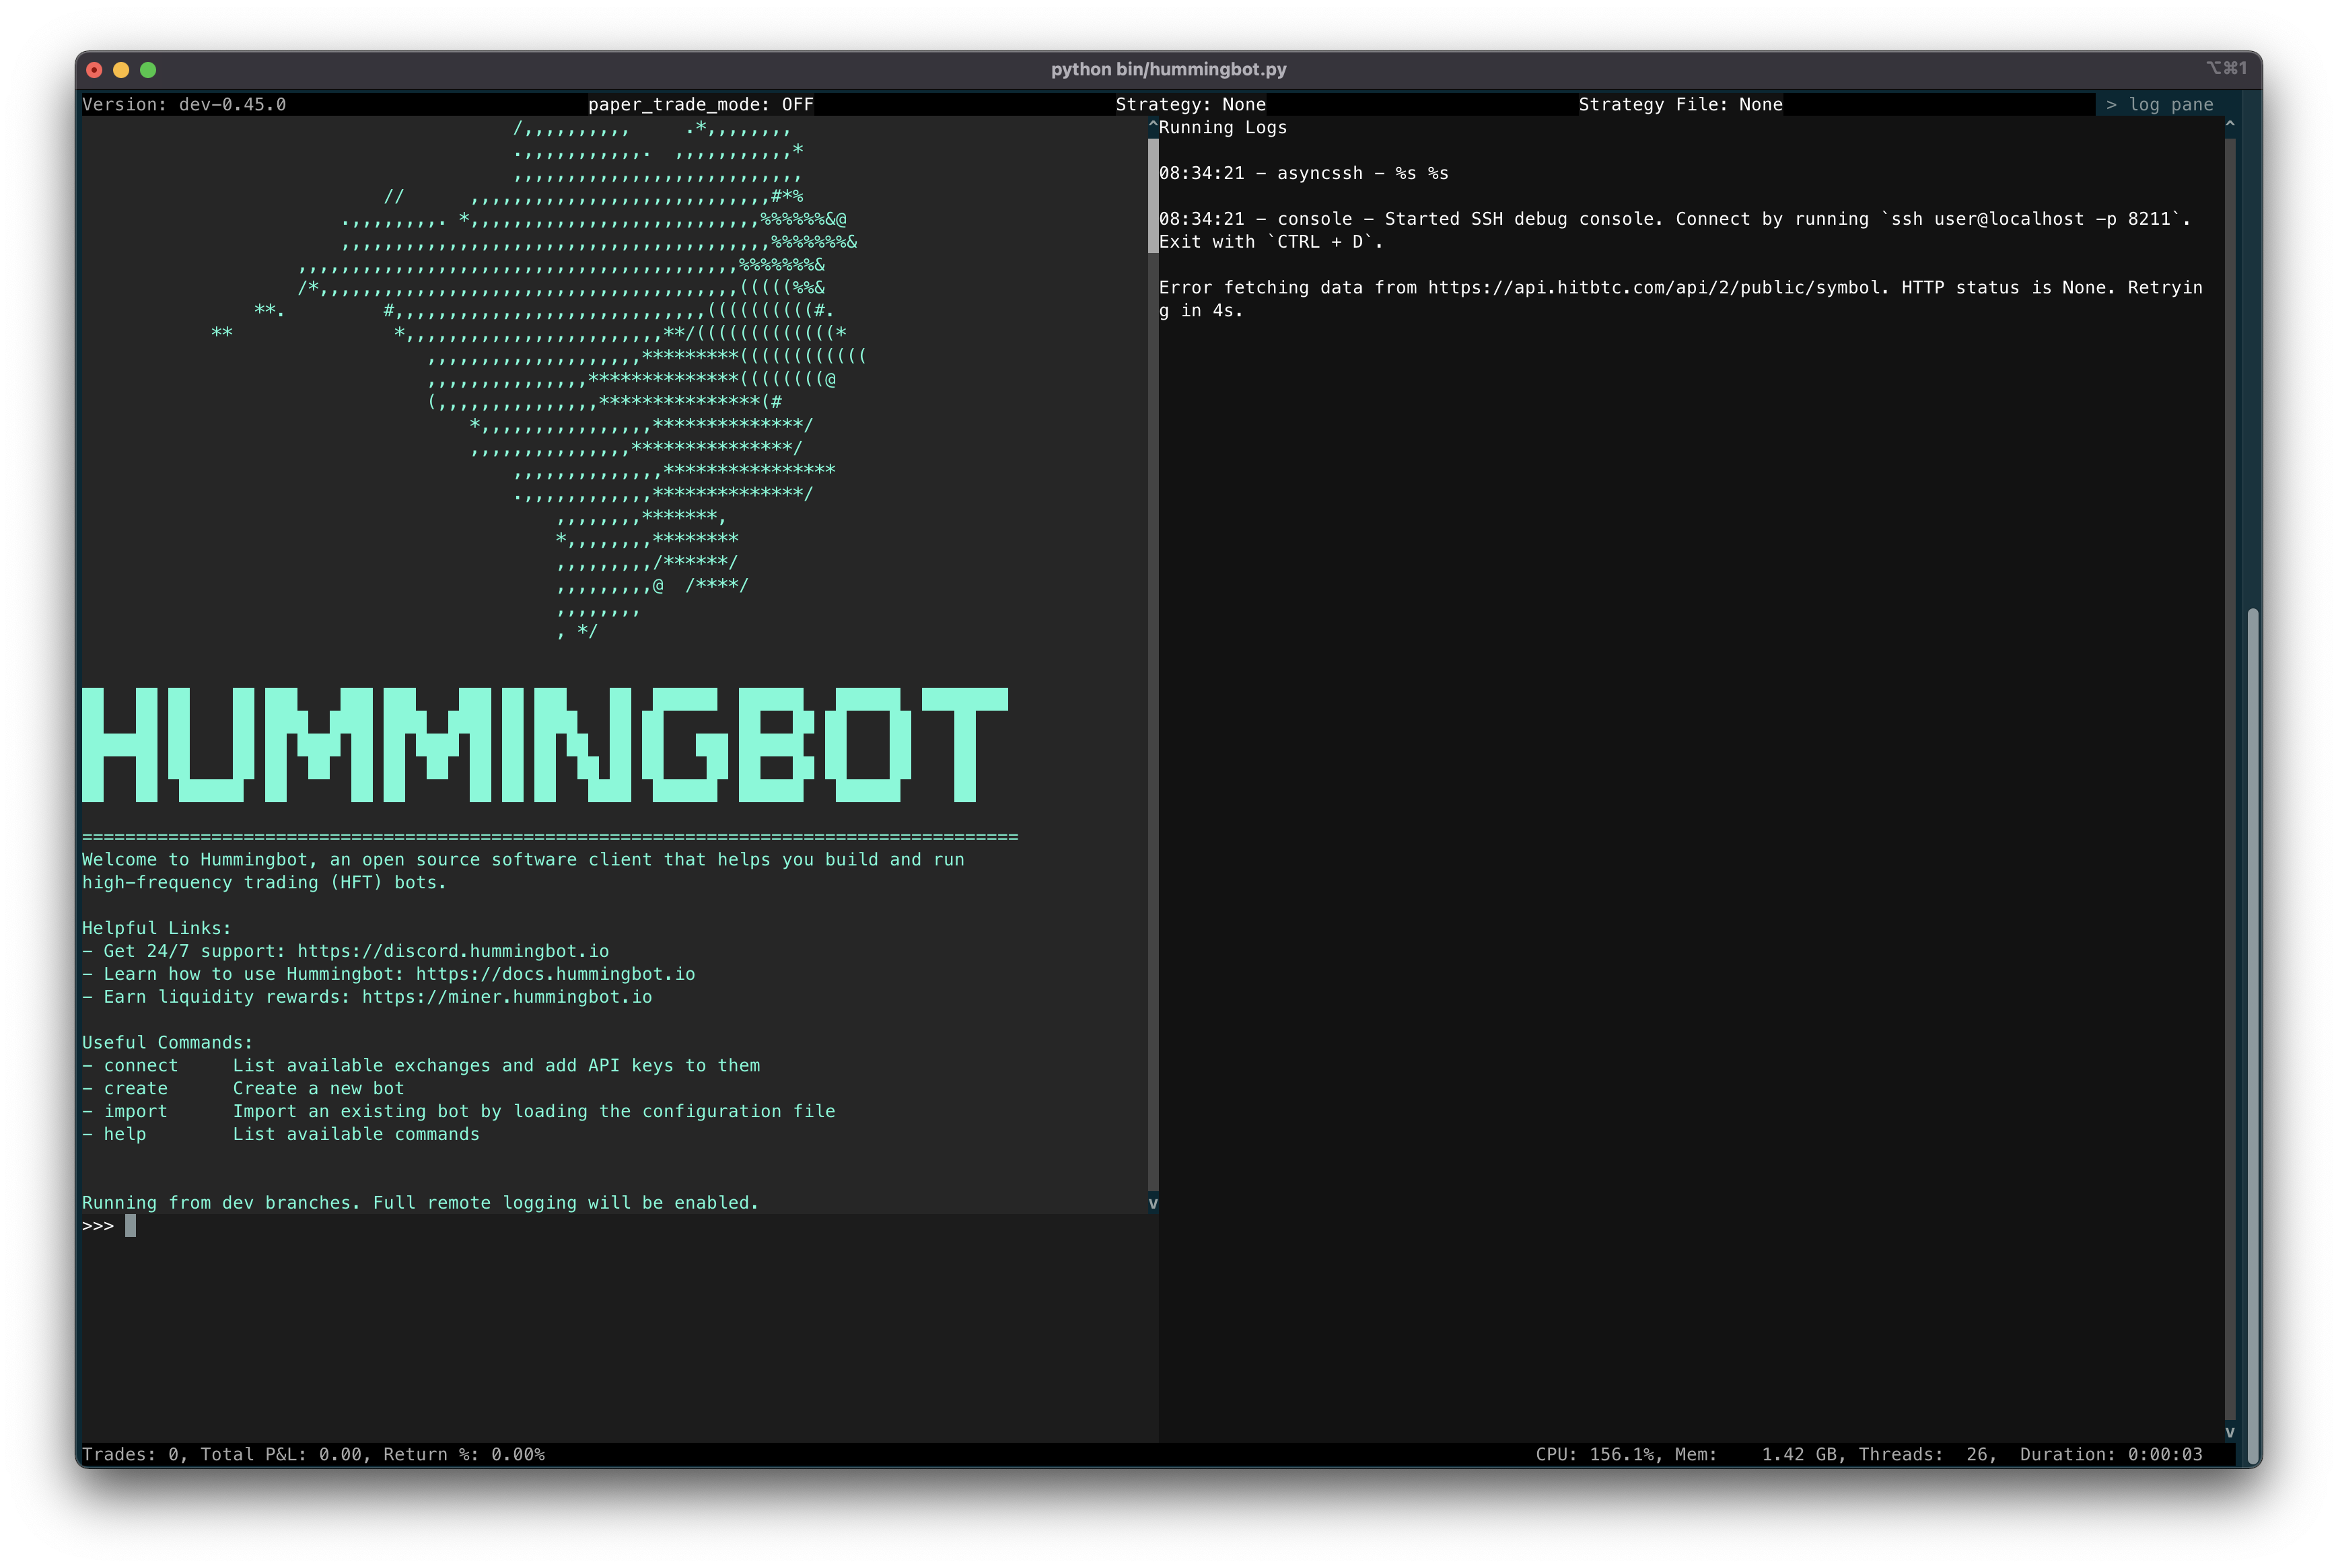Image resolution: width=2338 pixels, height=1568 pixels.
Task: Click the Strategy File: None indicator
Action: (x=1680, y=104)
